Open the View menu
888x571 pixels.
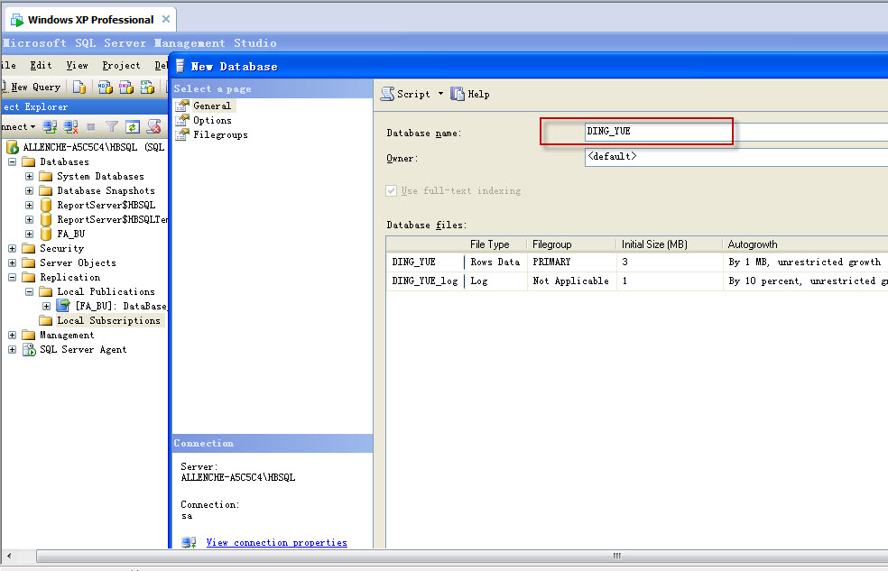[x=77, y=66]
